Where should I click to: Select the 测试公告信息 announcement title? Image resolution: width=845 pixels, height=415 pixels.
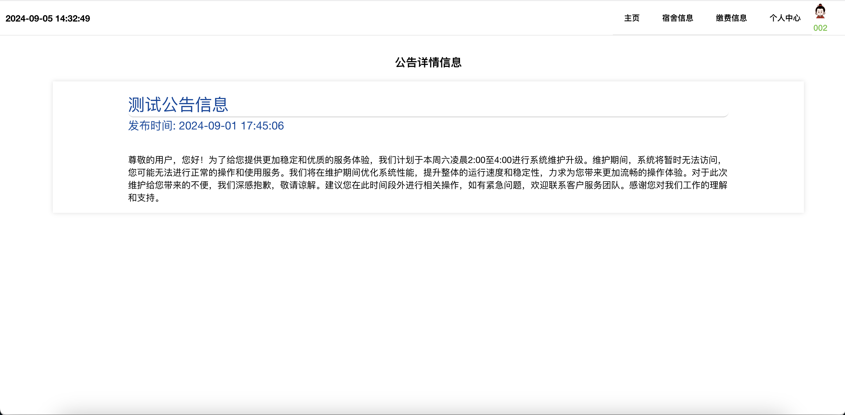(x=178, y=105)
